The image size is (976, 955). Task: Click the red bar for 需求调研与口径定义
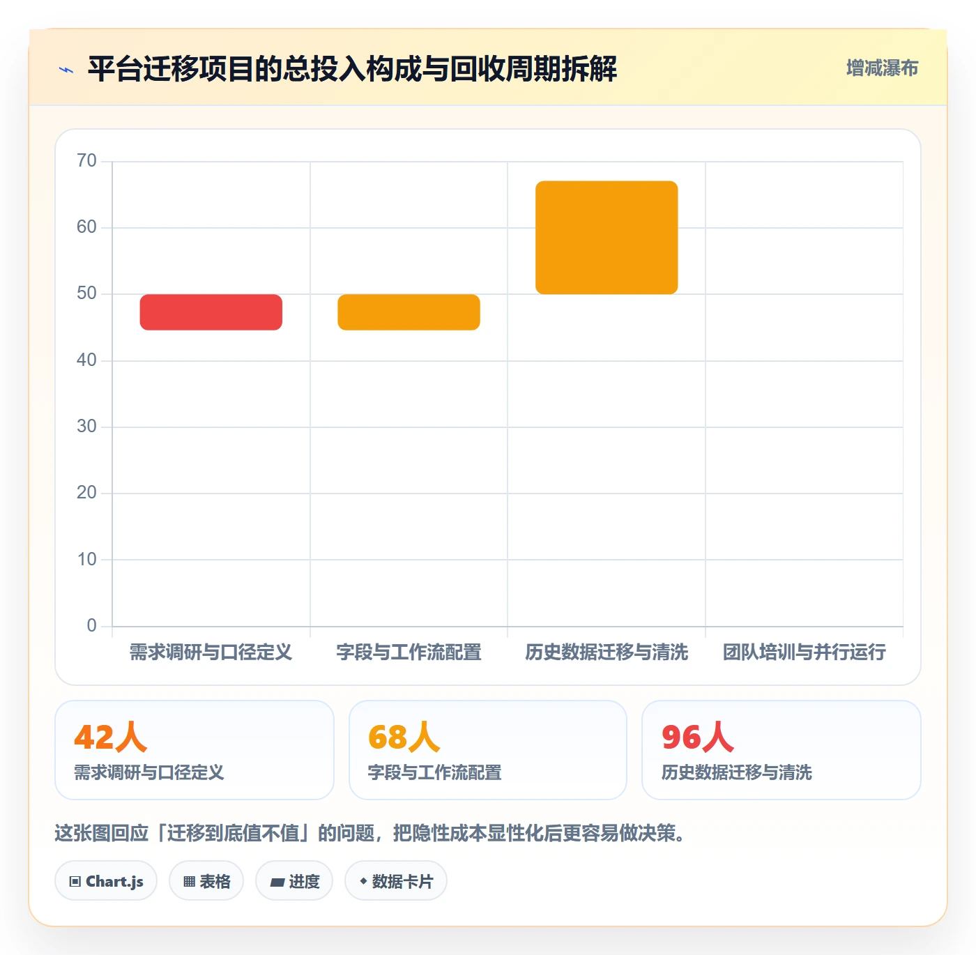pos(211,312)
